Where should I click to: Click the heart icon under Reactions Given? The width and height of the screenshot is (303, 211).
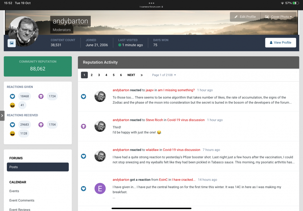[12, 97]
